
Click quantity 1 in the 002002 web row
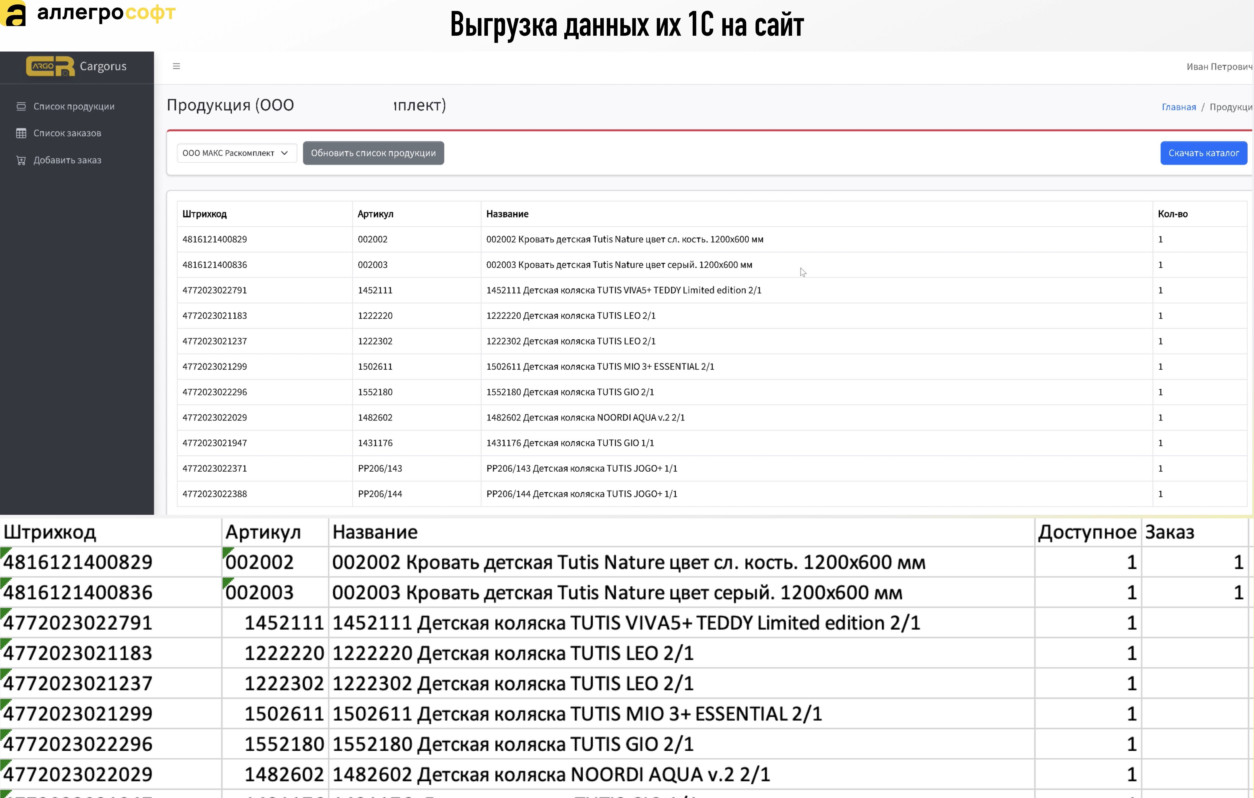(1160, 240)
